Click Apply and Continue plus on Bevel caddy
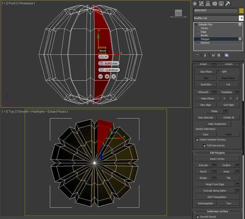Screen dimensions: 245x219 107,76
